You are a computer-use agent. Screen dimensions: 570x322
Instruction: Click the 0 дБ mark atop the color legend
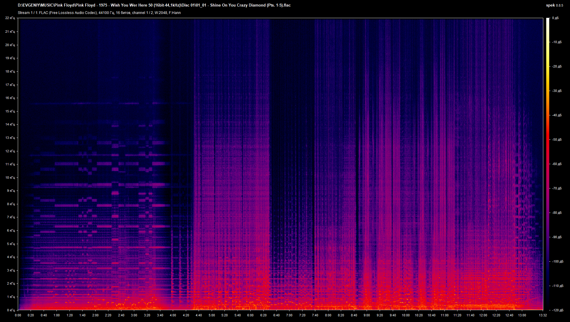[x=555, y=18]
